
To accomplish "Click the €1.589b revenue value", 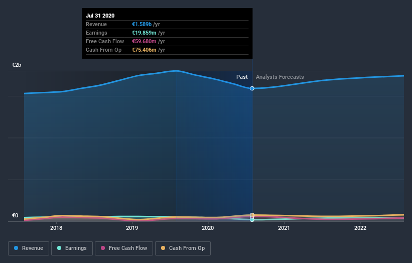I will 142,24.
